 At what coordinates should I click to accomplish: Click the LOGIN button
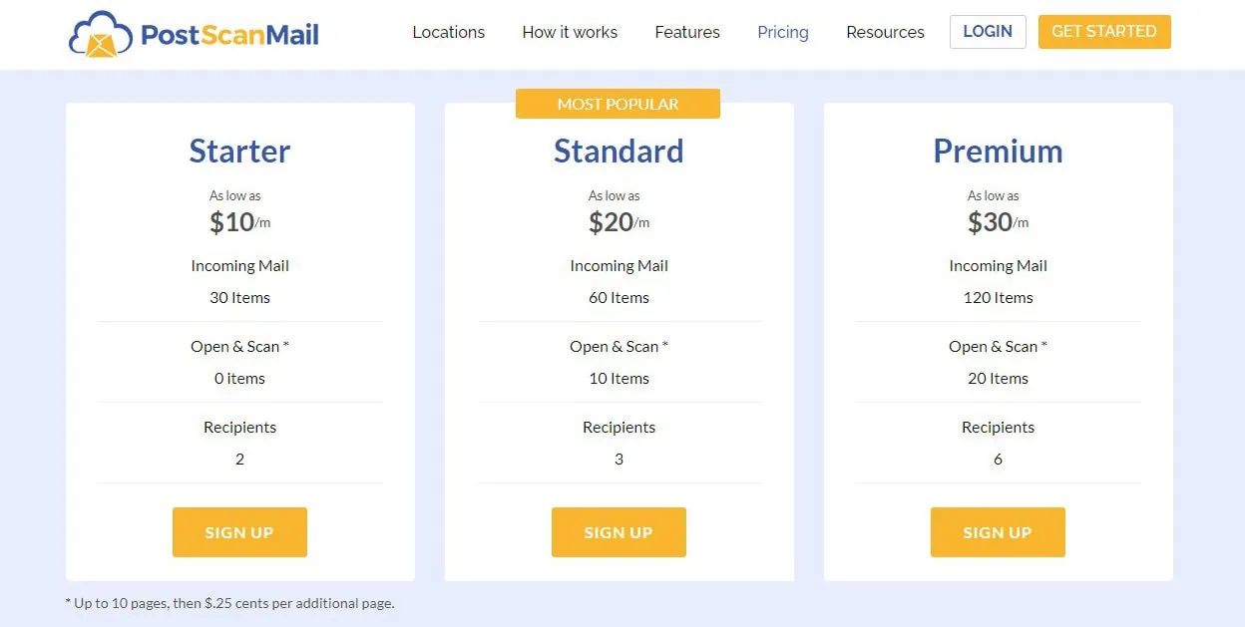[988, 32]
